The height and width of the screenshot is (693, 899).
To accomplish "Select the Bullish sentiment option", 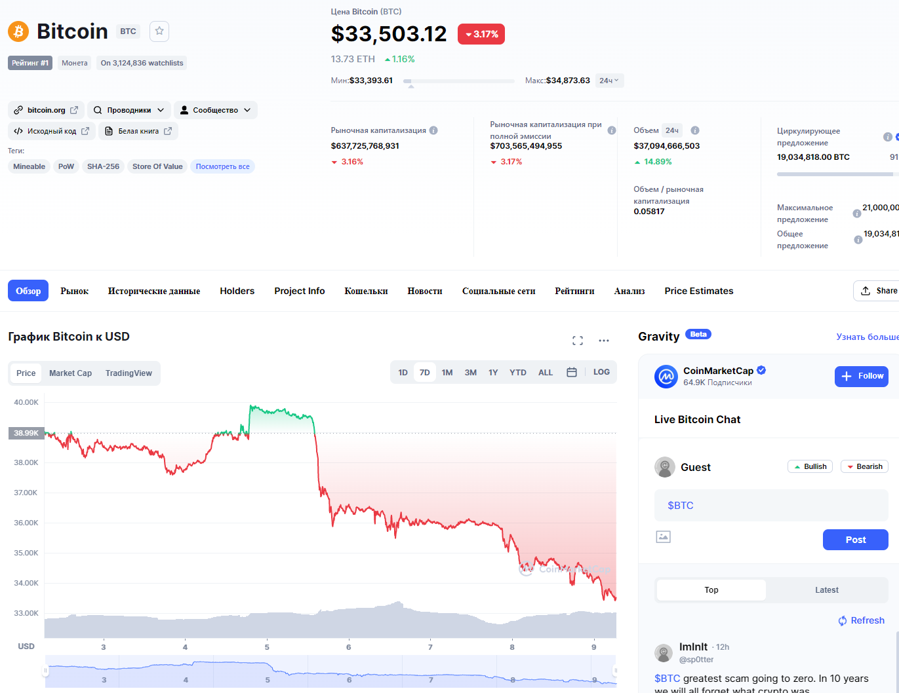I will (x=810, y=466).
